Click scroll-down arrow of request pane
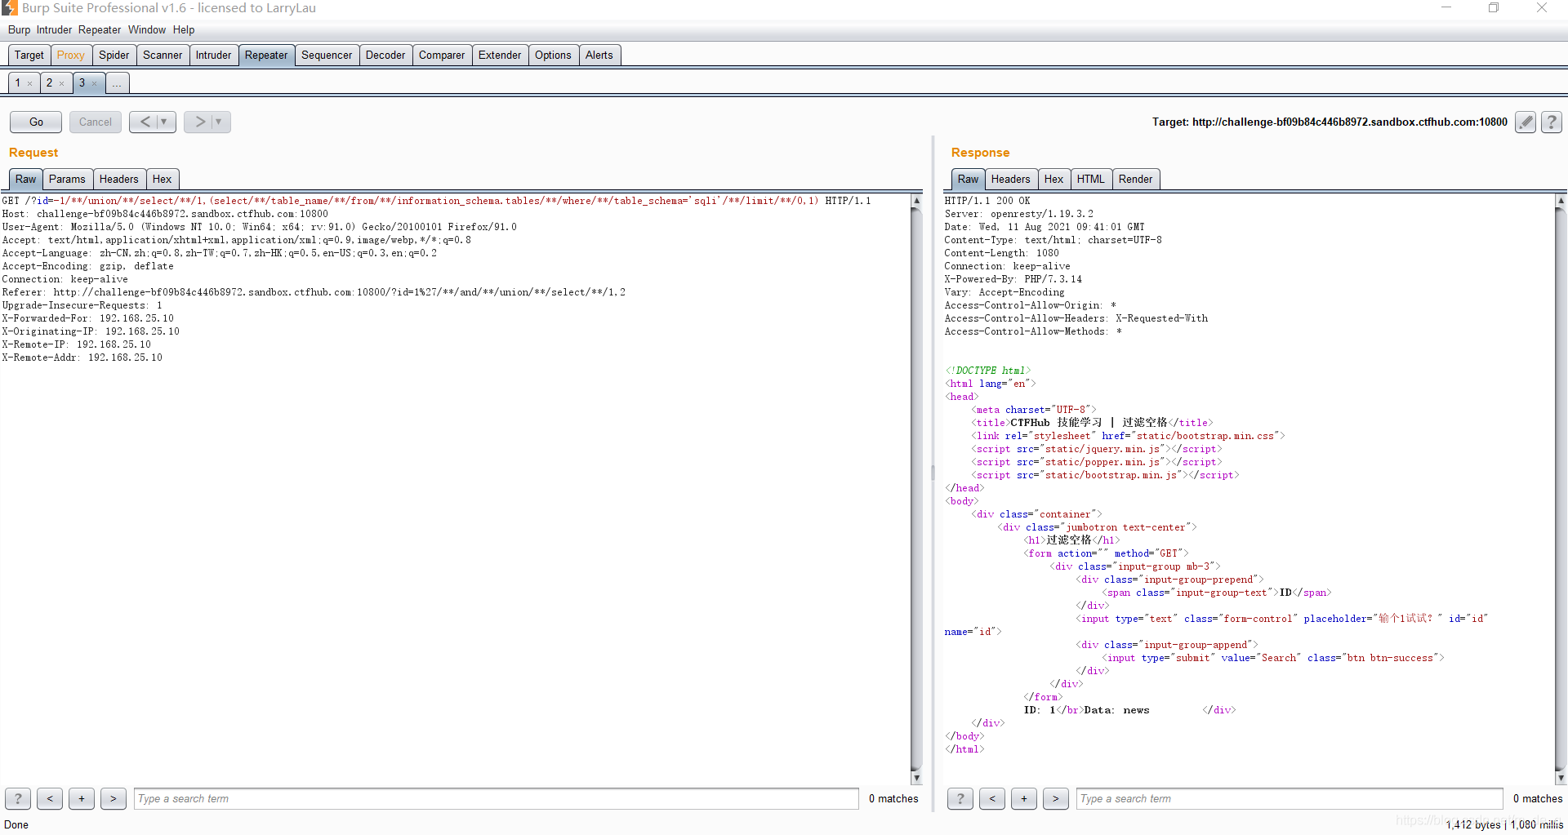This screenshot has height=835, width=1568. point(916,778)
